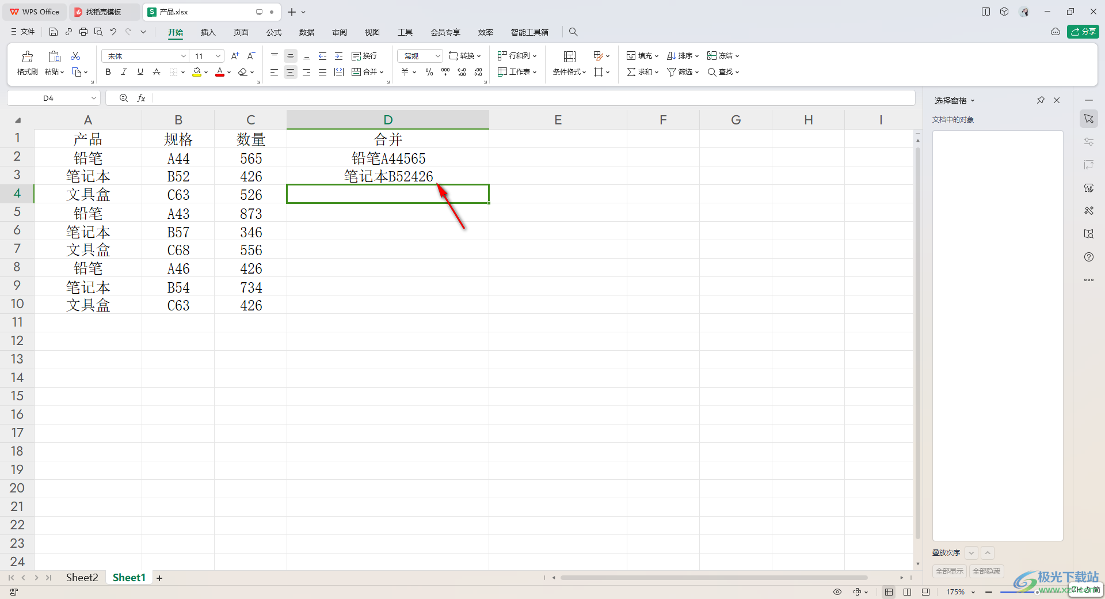Click the Increase Font Size icon
This screenshot has height=599, width=1105.
235,56
